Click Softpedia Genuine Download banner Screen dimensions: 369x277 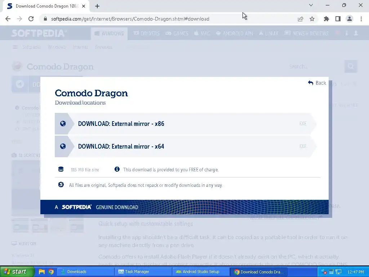coord(184,207)
